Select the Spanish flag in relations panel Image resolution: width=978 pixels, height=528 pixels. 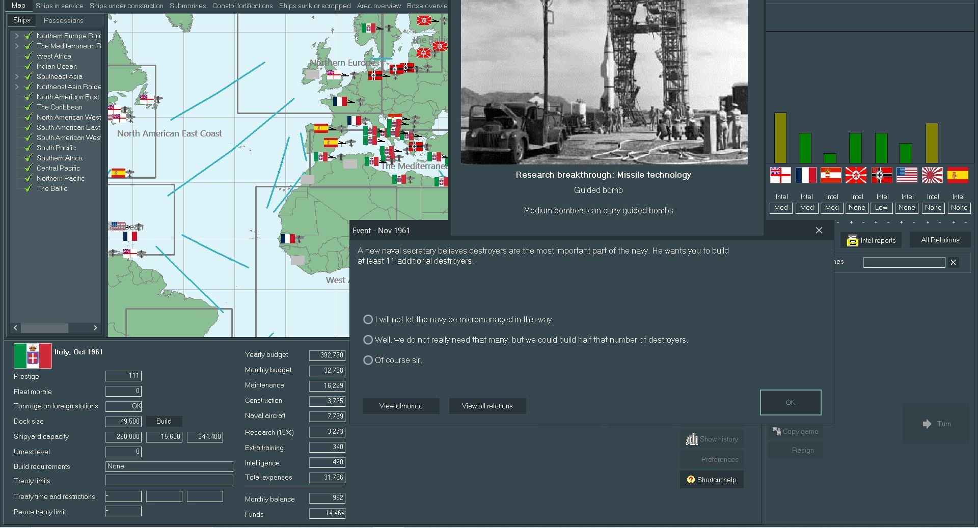pyautogui.click(x=958, y=175)
